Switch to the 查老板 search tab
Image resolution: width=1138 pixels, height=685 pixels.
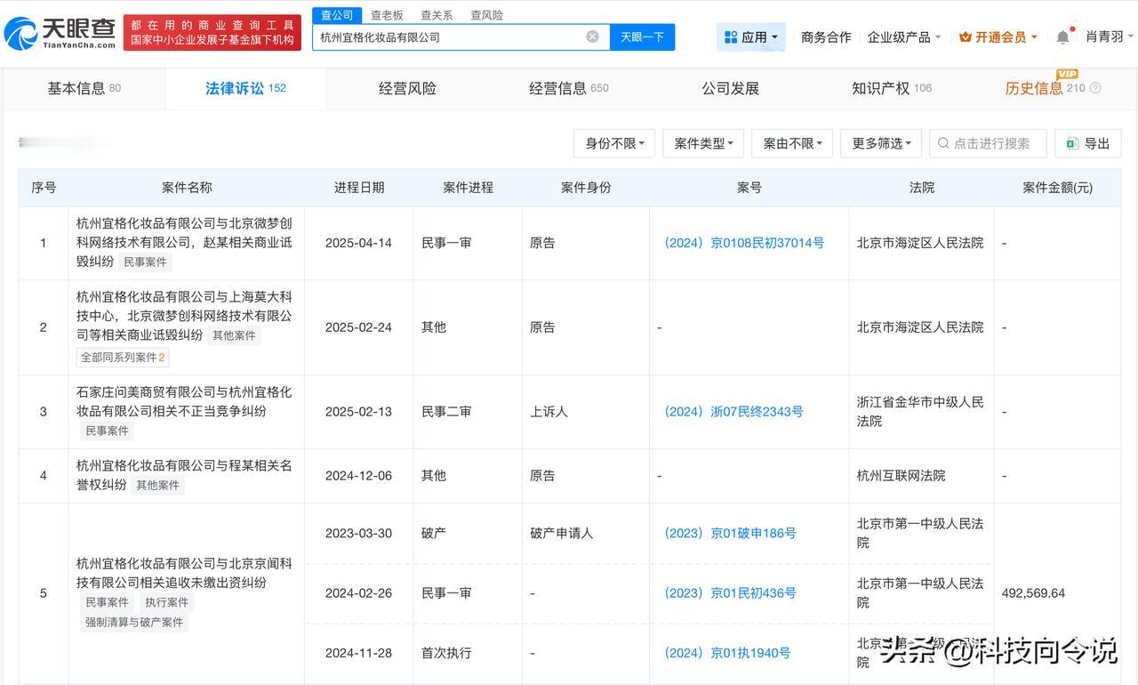tap(387, 15)
